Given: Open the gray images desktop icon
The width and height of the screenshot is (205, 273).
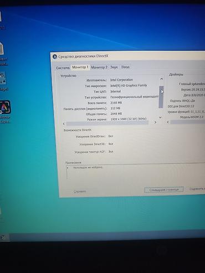Looking at the screenshot, I should [x=3, y=78].
